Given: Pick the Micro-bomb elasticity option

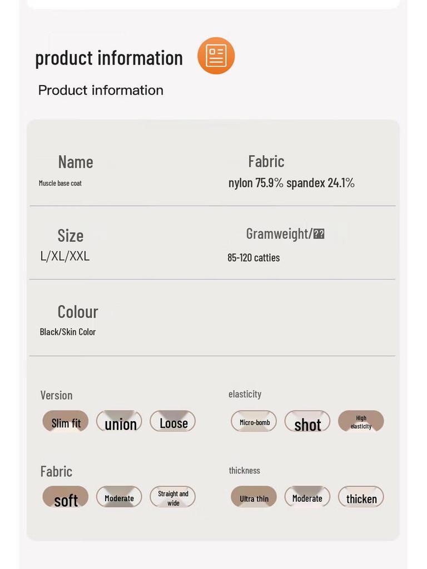Looking at the screenshot, I should 254,422.
